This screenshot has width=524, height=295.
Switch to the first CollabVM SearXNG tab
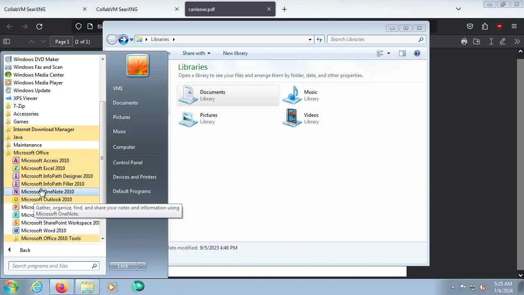click(45, 9)
